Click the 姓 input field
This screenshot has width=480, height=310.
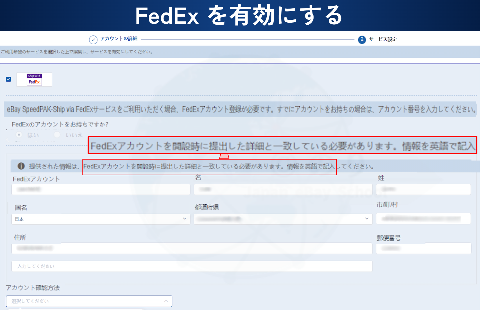tap(423, 189)
